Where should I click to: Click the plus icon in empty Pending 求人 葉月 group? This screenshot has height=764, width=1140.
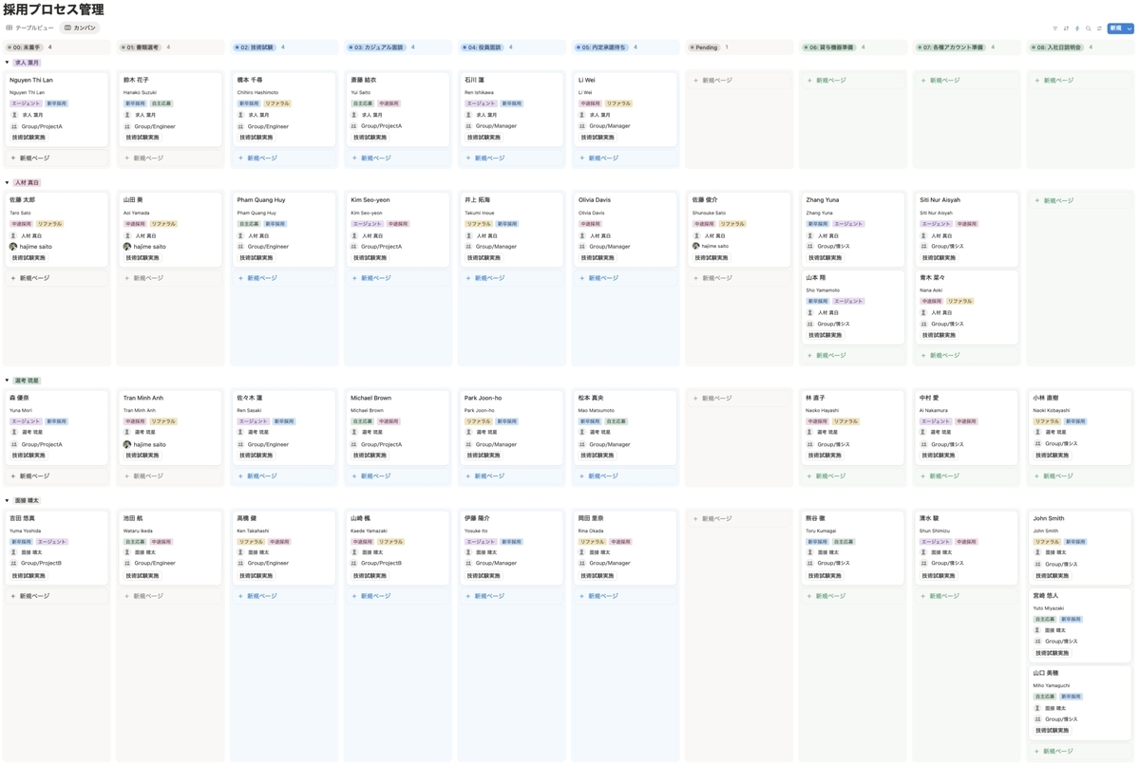(696, 81)
